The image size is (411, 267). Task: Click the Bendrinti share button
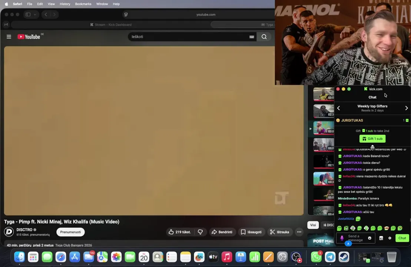[222, 232]
